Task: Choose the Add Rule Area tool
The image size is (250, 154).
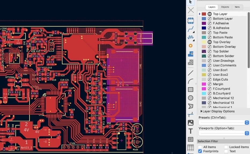Action: pyautogui.click(x=191, y=62)
